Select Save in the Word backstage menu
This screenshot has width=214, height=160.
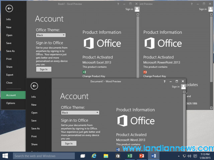coord(34,121)
